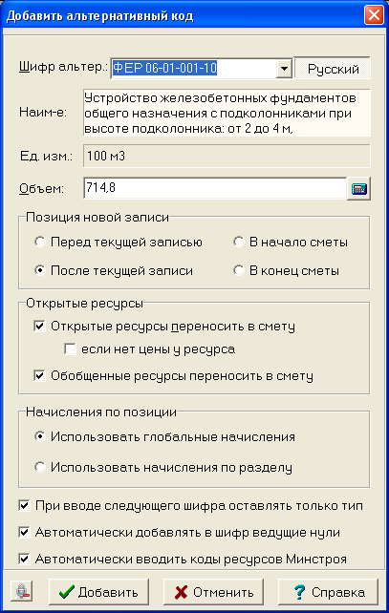389x613 pixels.
Task: Close the Добавить альтернативный код dialog
Action: [x=374, y=15]
